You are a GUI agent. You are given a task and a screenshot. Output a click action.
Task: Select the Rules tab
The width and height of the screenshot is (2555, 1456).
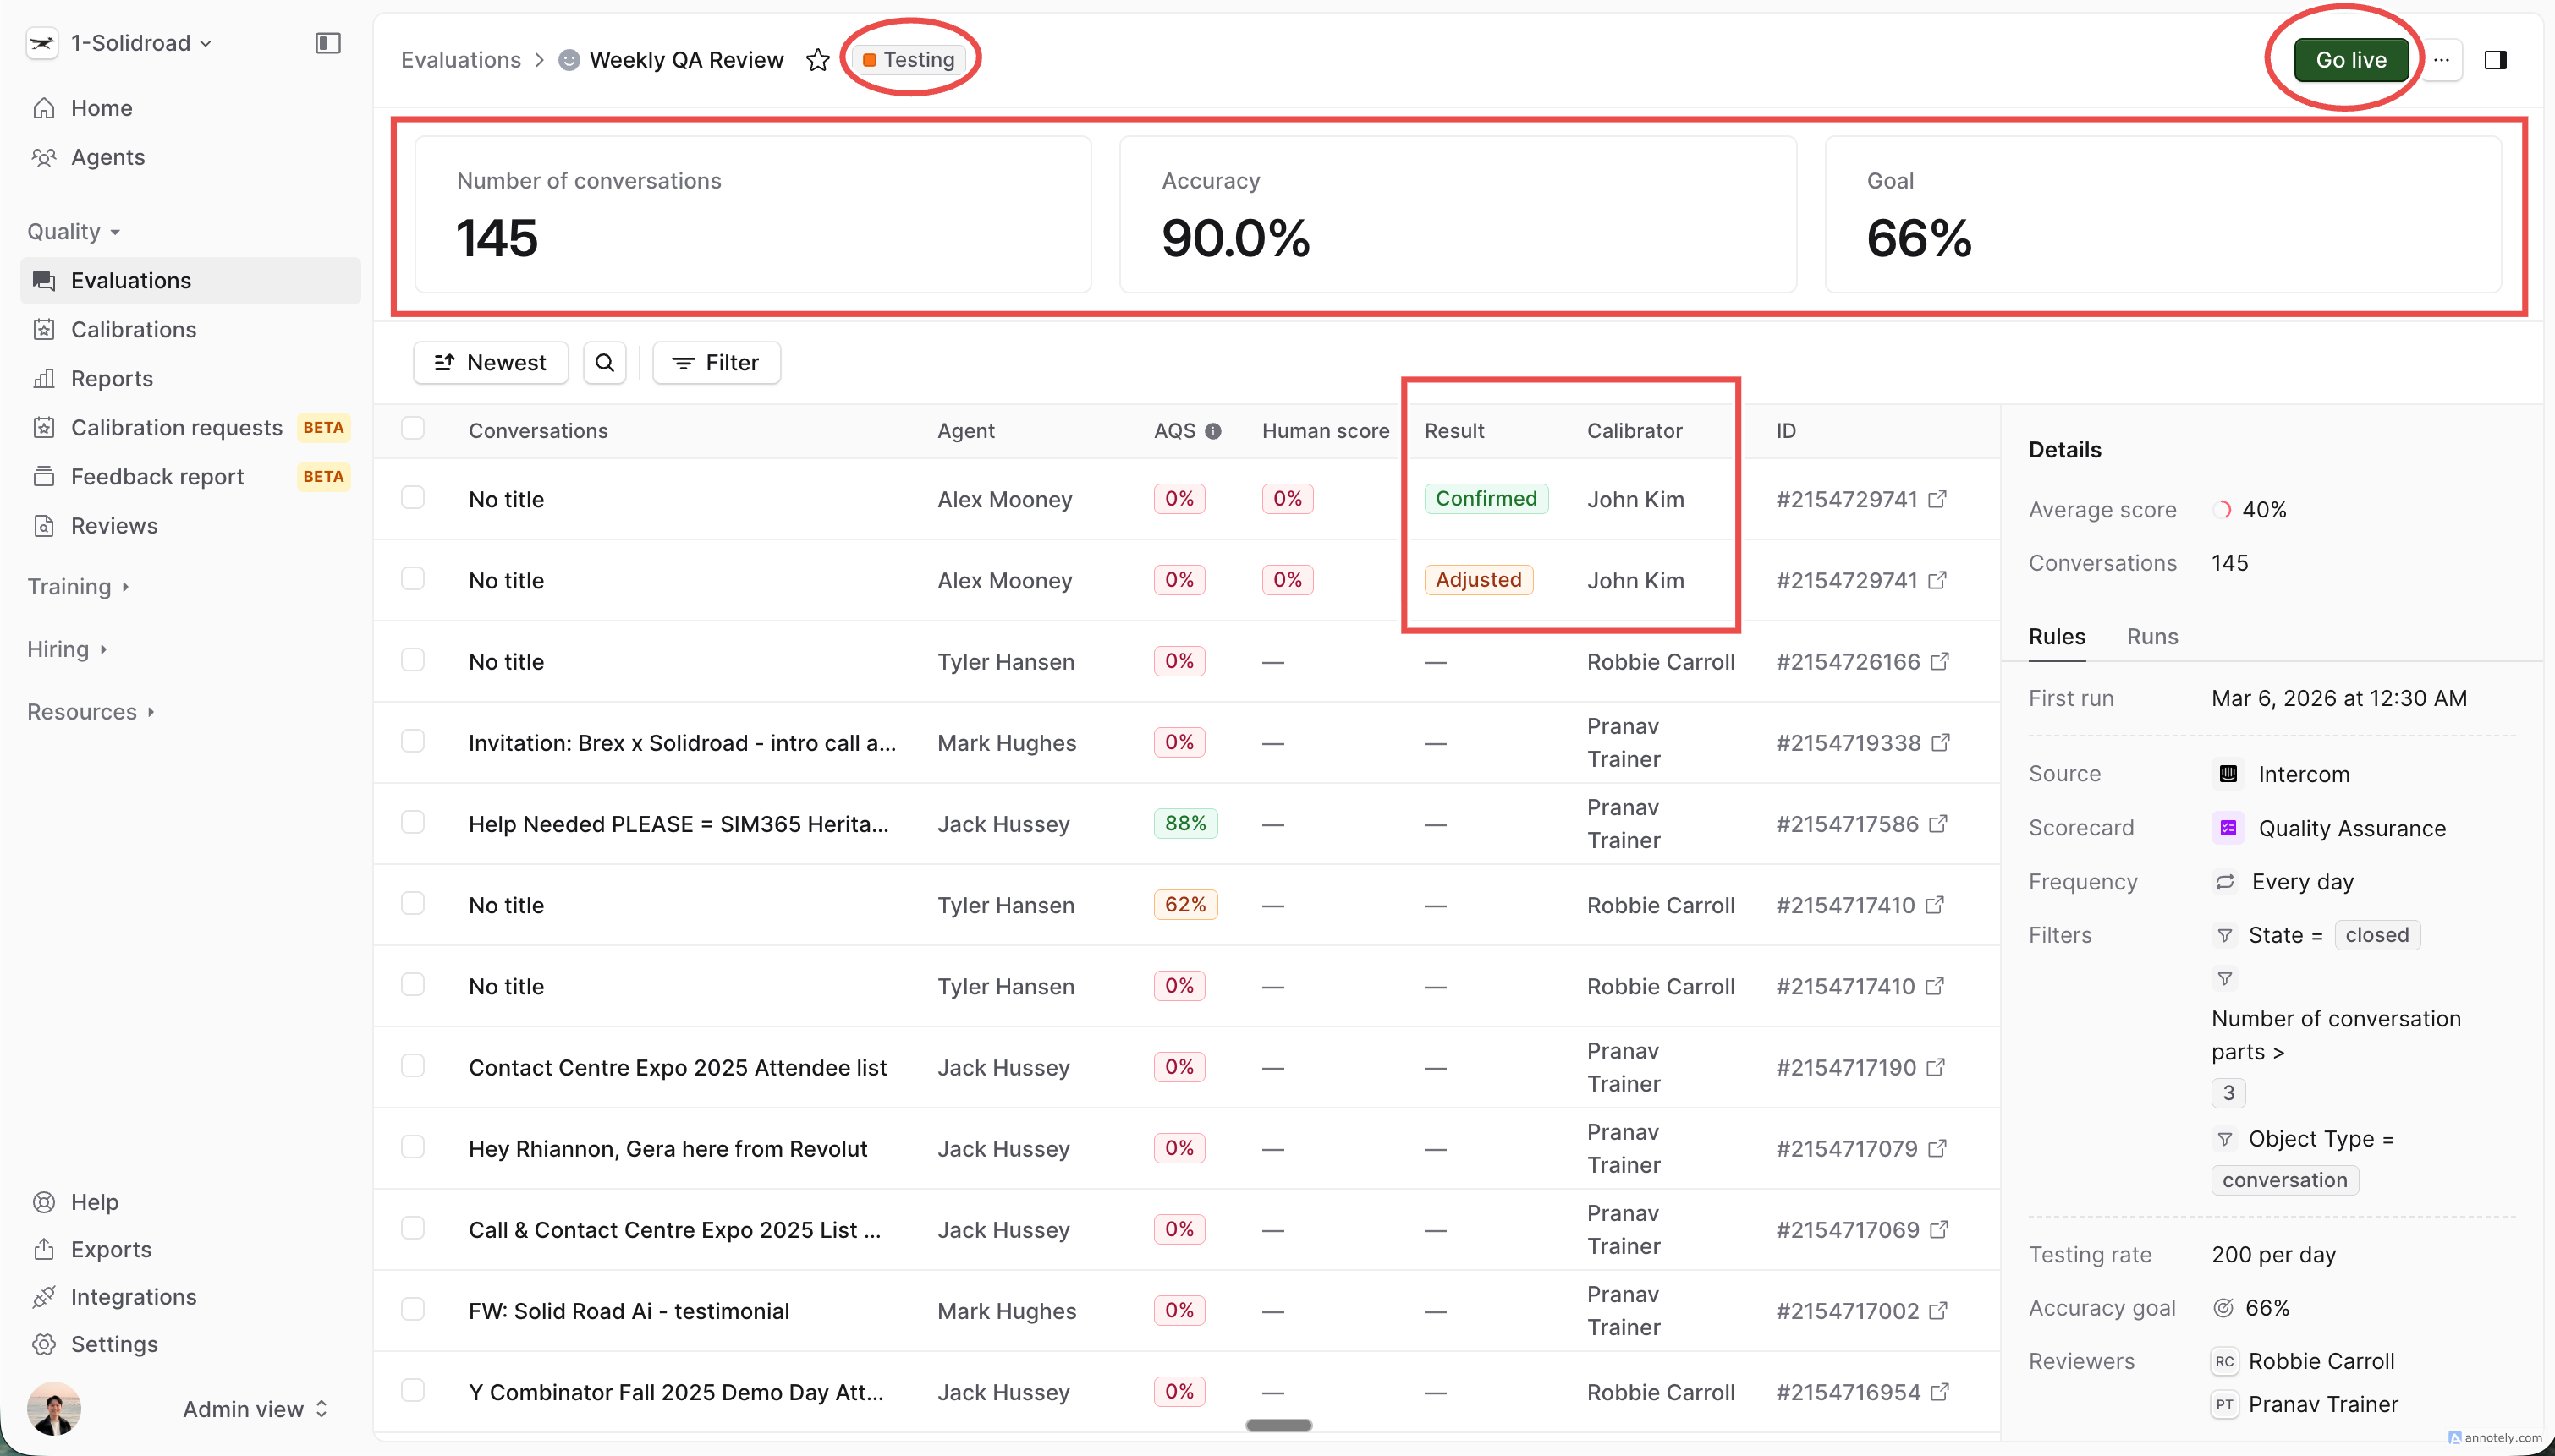coord(2056,636)
